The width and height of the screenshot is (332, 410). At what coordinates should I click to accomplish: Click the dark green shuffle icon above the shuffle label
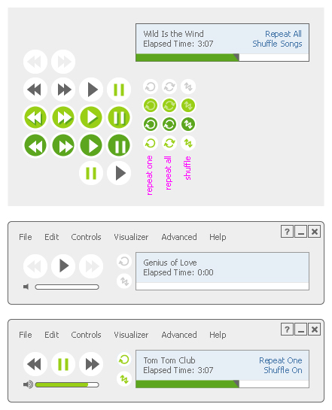click(x=188, y=124)
